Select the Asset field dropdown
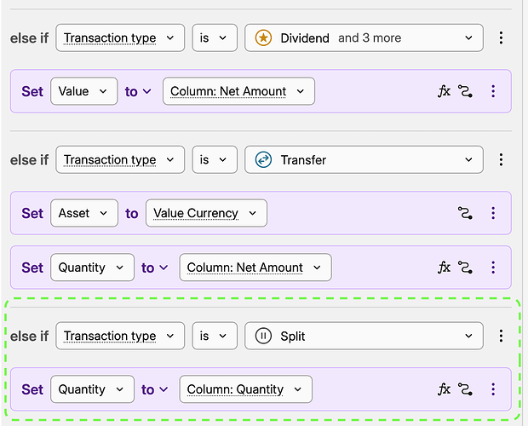The width and height of the screenshot is (528, 426). (x=83, y=213)
